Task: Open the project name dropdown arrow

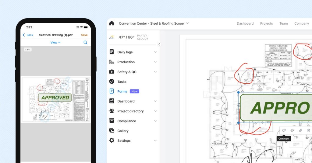Action: click(187, 23)
